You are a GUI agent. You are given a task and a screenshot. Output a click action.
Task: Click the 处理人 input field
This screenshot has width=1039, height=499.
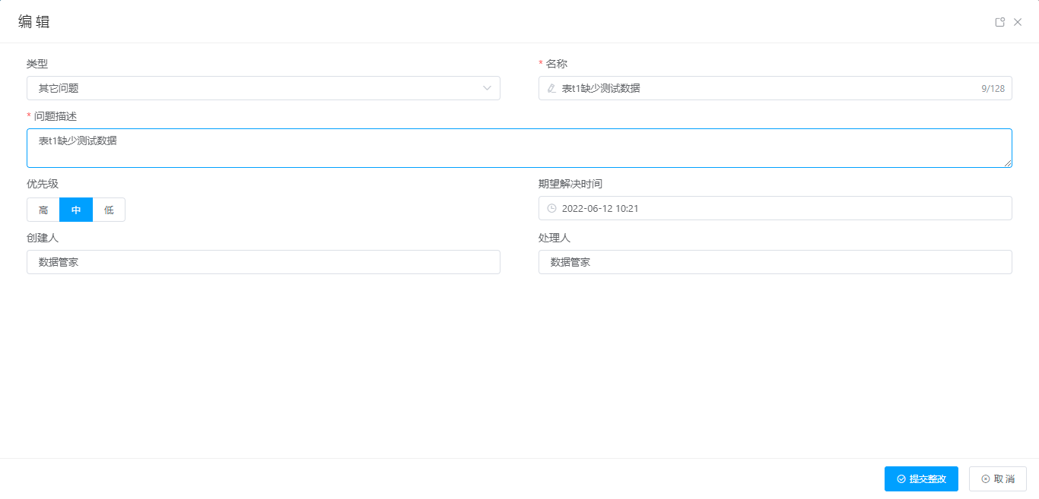click(x=775, y=262)
